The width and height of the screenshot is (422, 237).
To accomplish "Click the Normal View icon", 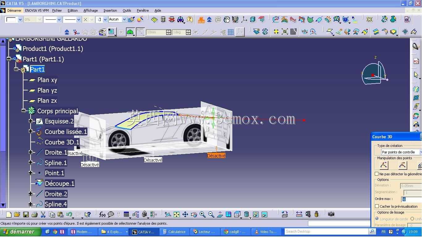I will point(220,214).
